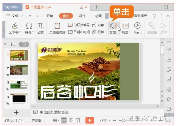Open the 文件 menu
The width and height of the screenshot is (176, 126).
(15, 16)
